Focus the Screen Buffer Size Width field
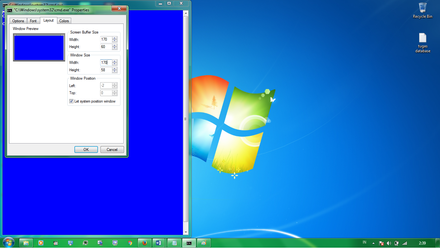Screen dimensions: 440x249 click(x=106, y=39)
